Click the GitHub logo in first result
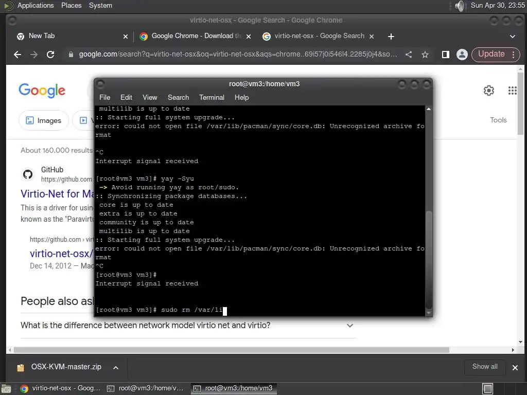The image size is (527, 395). click(x=28, y=174)
